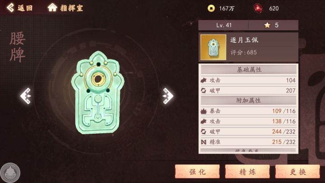The width and height of the screenshot is (325, 183).
Task: Tap the 返回 back arrow icon
Action: (x=10, y=8)
